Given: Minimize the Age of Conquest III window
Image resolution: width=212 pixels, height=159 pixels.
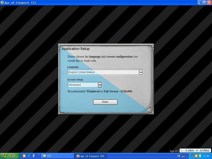Looking at the screenshot, I should [200, 3].
